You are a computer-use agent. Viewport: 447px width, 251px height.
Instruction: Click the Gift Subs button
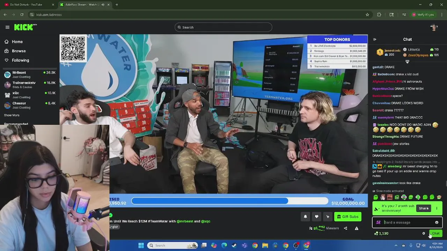(348, 217)
